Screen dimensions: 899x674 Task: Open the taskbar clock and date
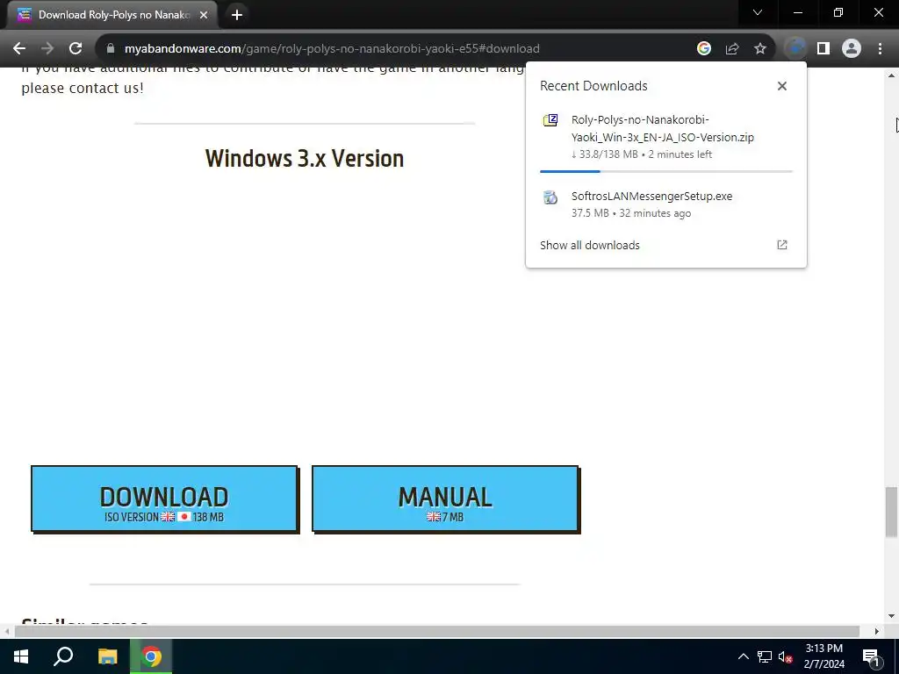pyautogui.click(x=823, y=656)
